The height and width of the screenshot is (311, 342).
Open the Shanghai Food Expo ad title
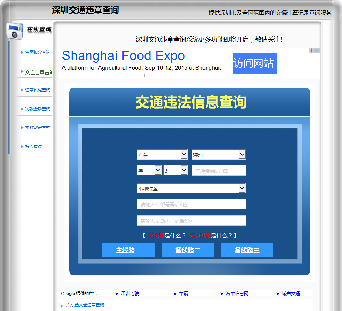[124, 55]
